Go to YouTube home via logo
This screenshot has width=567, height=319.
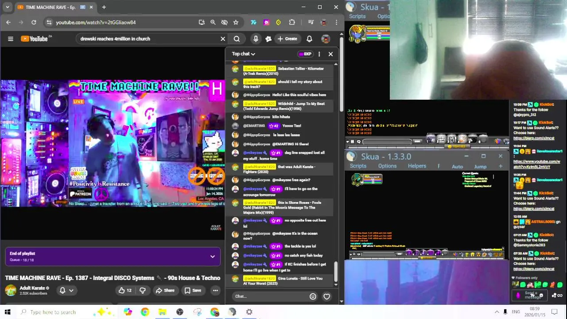[34, 39]
